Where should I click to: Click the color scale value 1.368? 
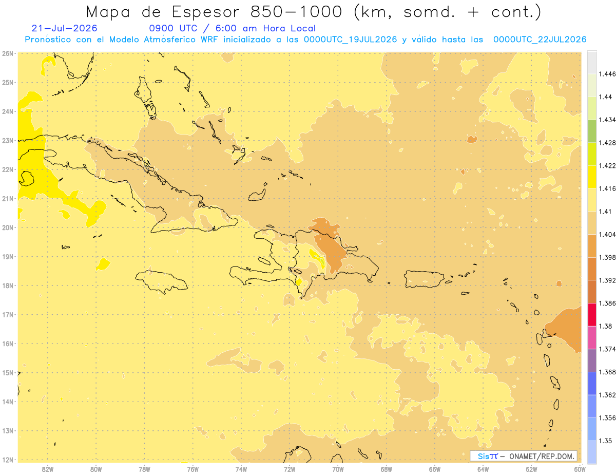607,372
